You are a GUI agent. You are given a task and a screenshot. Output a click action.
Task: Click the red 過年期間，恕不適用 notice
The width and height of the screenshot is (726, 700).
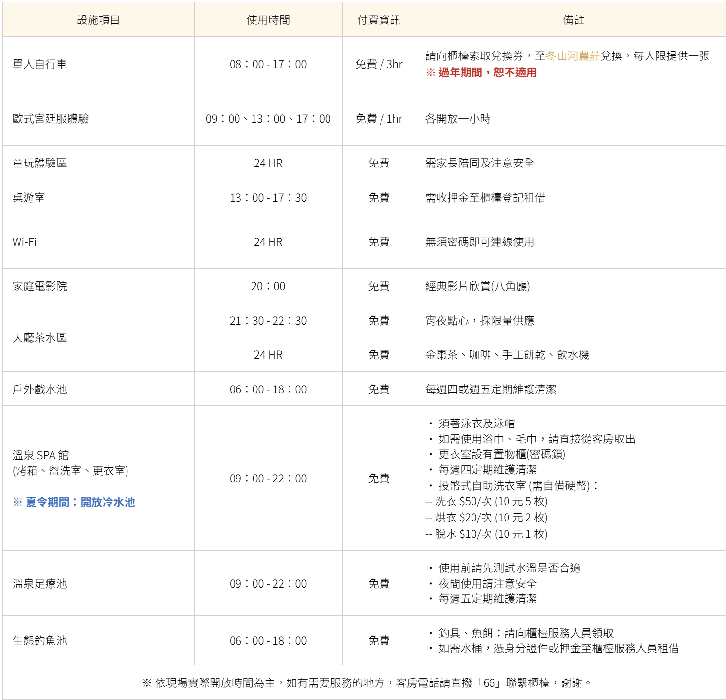pos(481,73)
